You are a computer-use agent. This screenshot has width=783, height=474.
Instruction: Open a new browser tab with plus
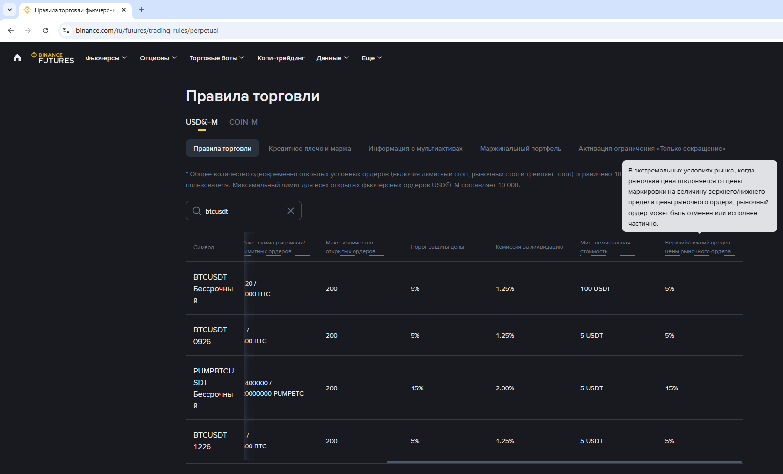point(141,10)
